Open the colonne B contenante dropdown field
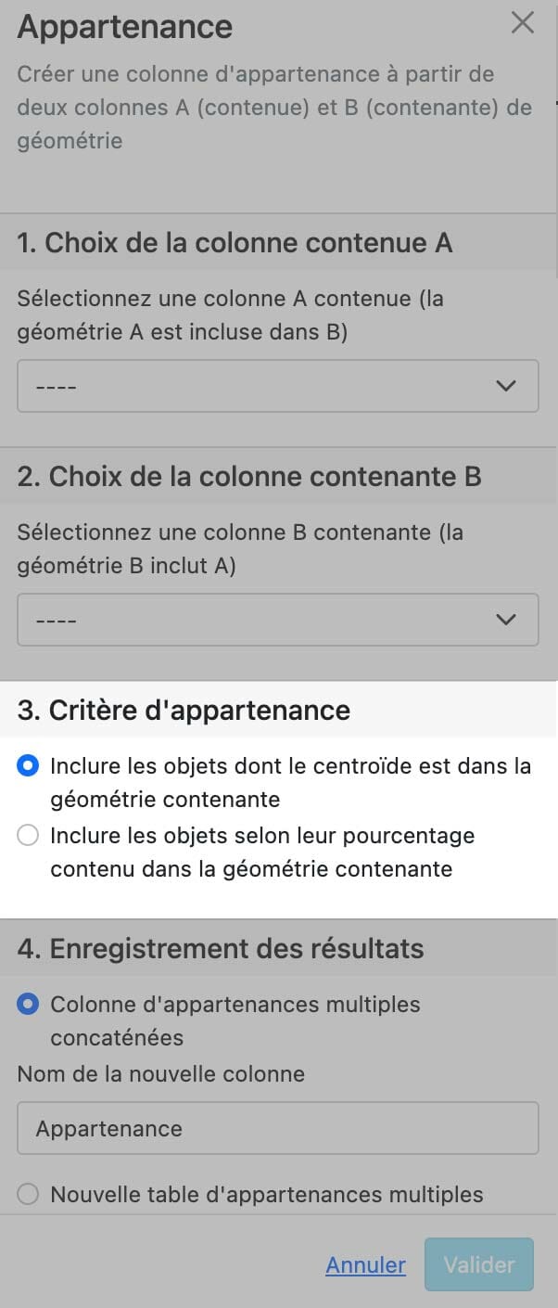Viewport: 558px width, 1308px height. [x=278, y=620]
